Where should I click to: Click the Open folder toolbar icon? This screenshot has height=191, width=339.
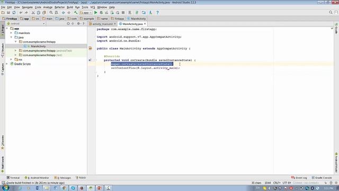tap(3, 13)
